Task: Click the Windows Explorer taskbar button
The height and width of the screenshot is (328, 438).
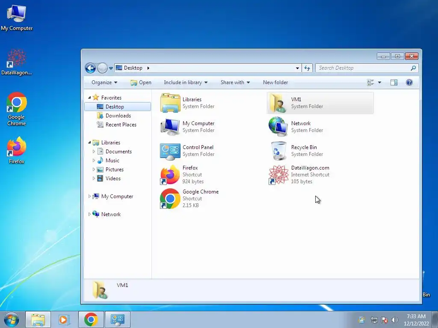Action: pos(38,319)
